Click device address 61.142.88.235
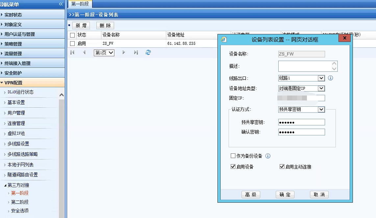 [x=181, y=44]
